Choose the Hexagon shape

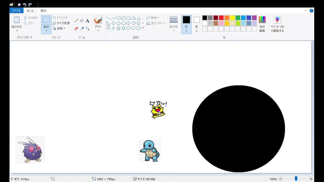click(124, 23)
